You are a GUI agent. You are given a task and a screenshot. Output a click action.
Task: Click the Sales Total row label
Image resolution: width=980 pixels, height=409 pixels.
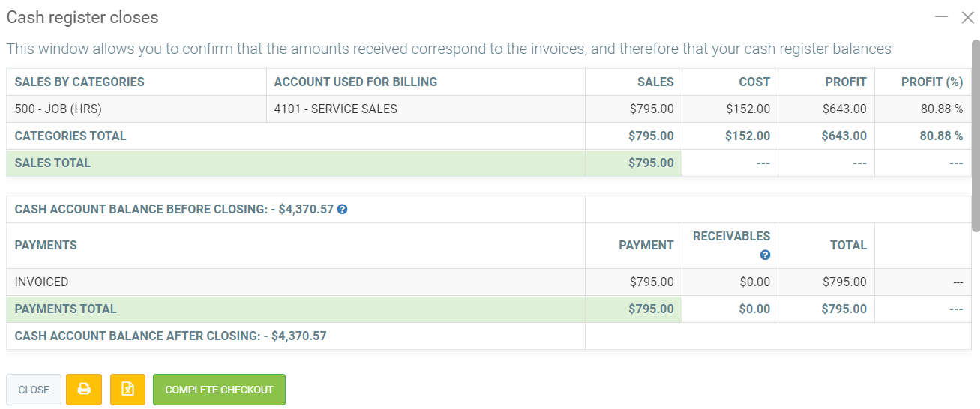coord(52,163)
